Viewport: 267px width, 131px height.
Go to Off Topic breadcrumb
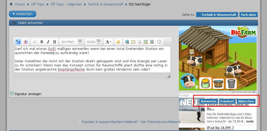pos(38,4)
